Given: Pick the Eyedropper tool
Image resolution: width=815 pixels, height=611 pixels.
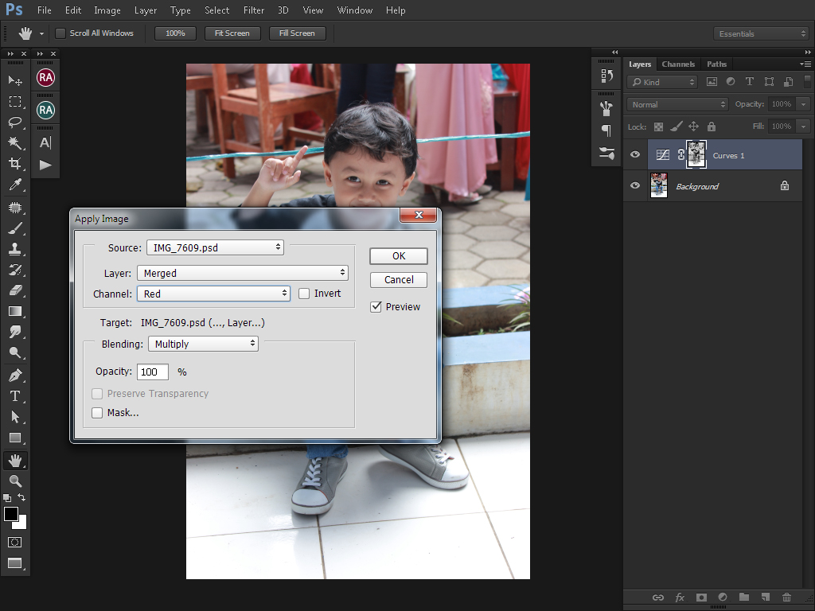Looking at the screenshot, I should tap(15, 185).
